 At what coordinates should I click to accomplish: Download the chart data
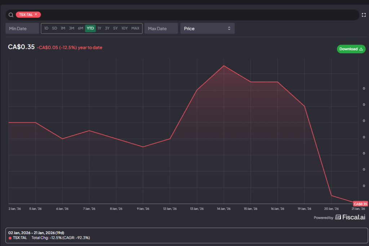click(x=351, y=49)
